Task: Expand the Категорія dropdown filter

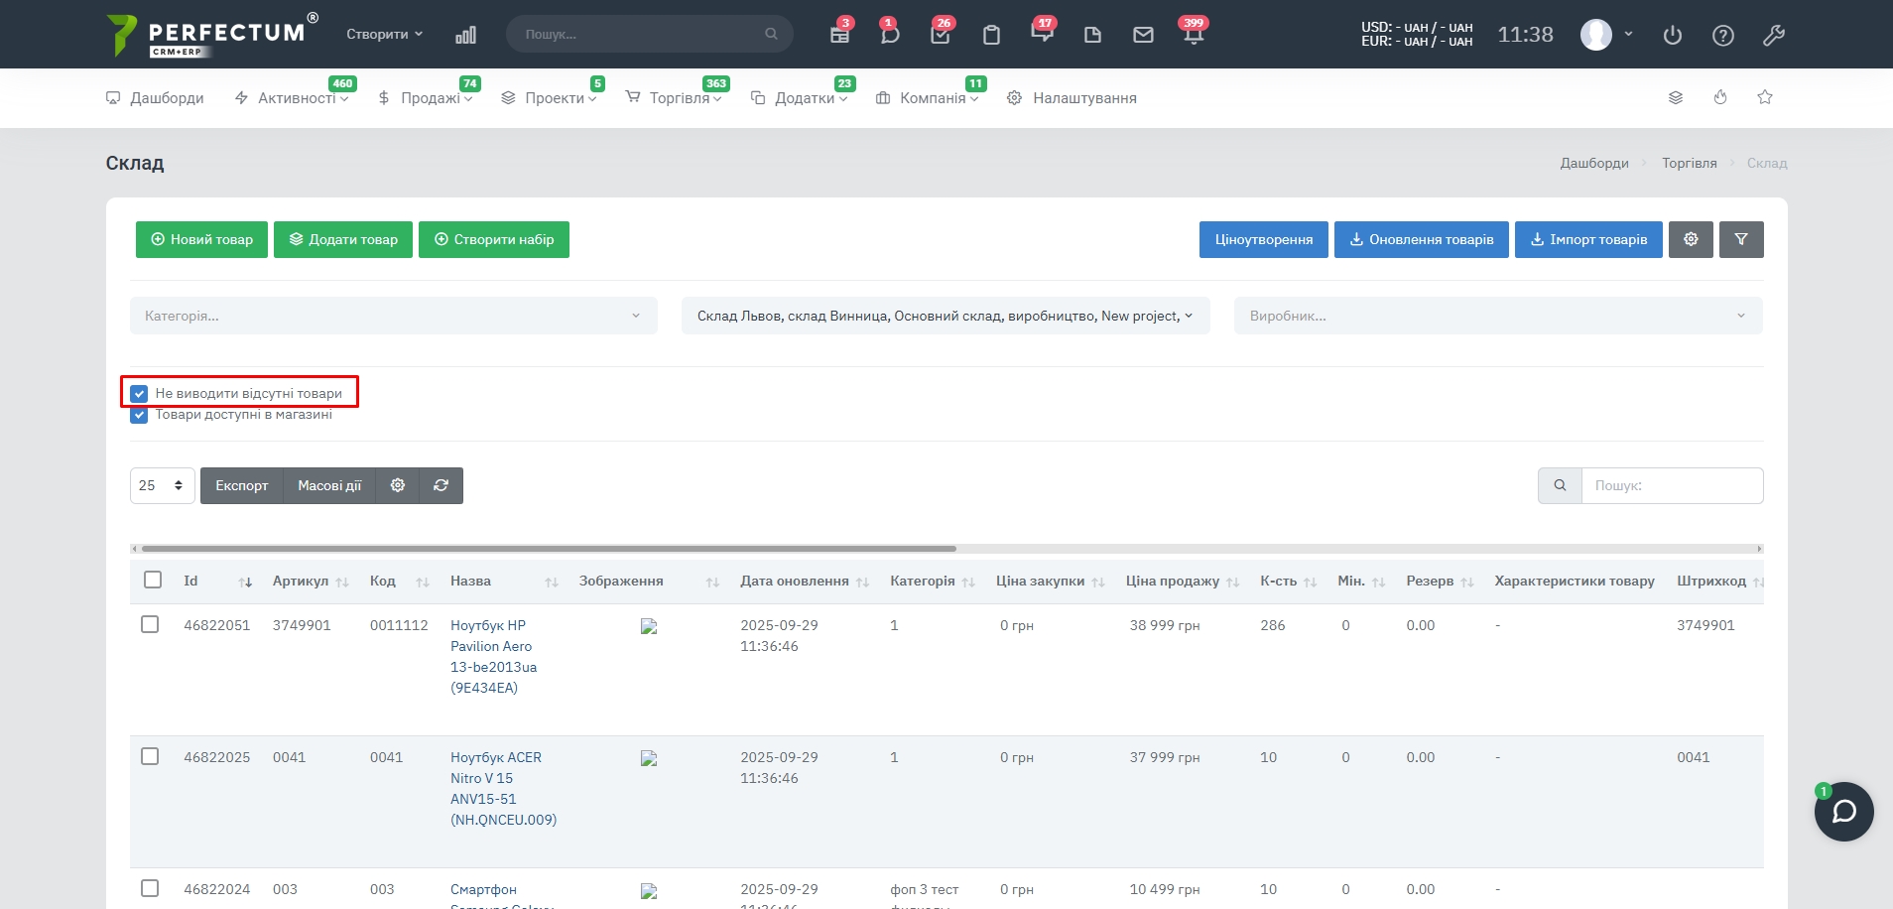Action: click(x=393, y=316)
